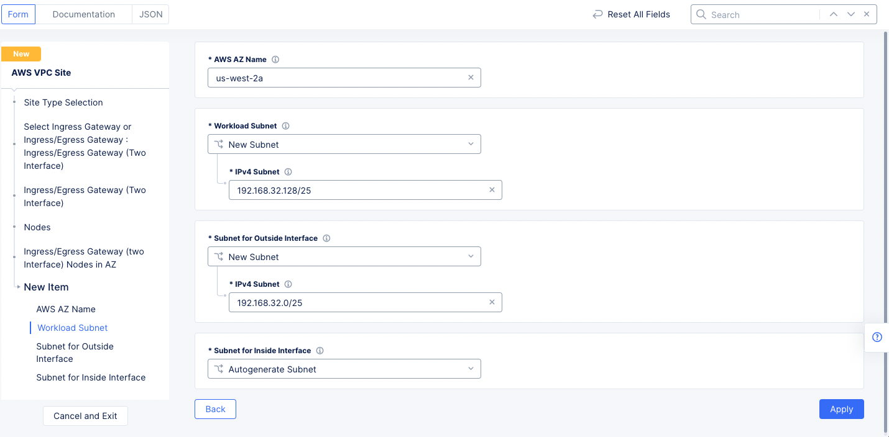889x437 pixels.
Task: Open the floating help question mark icon
Action: [x=877, y=337]
